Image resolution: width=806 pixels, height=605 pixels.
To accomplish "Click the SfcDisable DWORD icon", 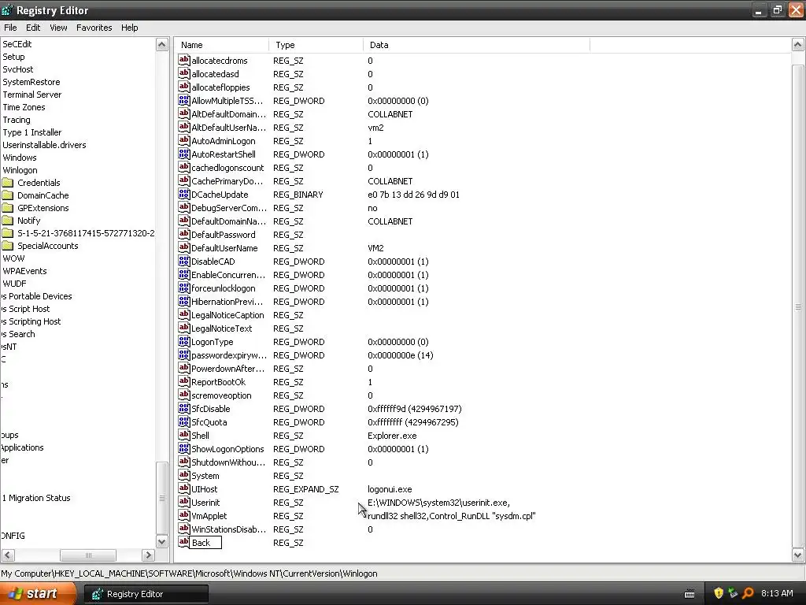I will click(x=184, y=408).
